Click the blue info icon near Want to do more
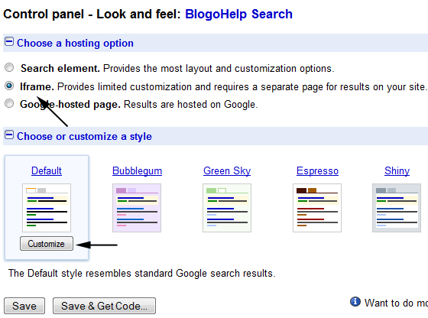Image resolution: width=428 pixels, height=318 pixels. click(x=355, y=302)
